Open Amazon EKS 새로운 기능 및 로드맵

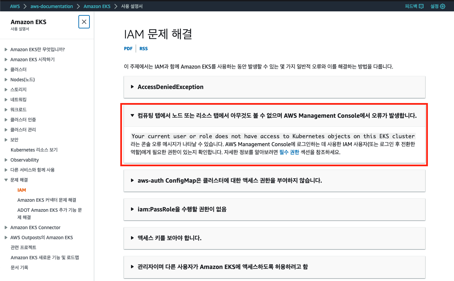coord(45,258)
